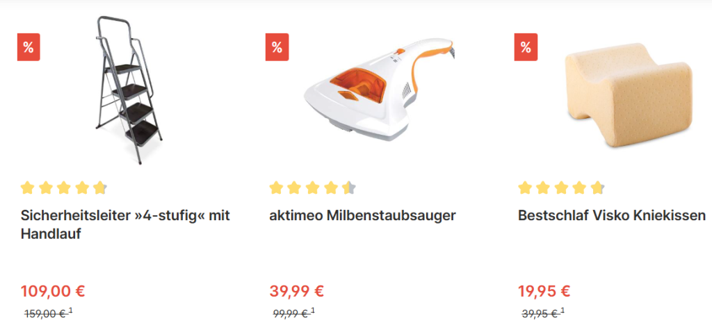Click the 109,00 € sale price
Image resolution: width=712 pixels, height=323 pixels.
(53, 291)
